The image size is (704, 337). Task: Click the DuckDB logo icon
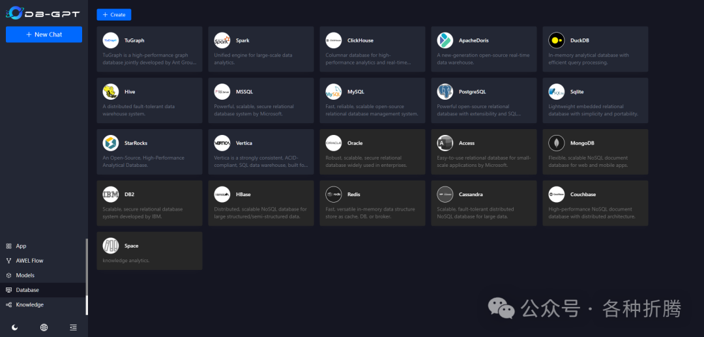click(x=557, y=40)
